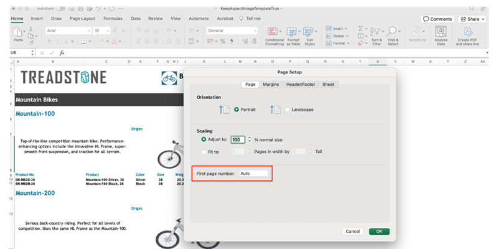Image resolution: width=498 pixels, height=249 pixels.
Task: Click the Undo arrow in title bar
Action: [x=99, y=9]
